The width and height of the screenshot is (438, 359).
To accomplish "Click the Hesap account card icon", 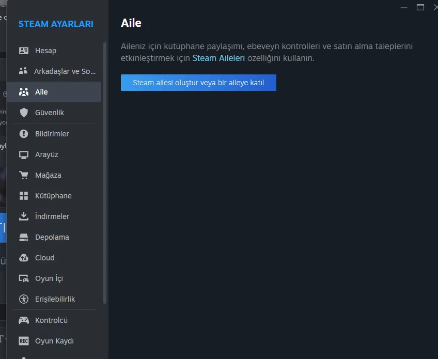I will click(x=24, y=51).
